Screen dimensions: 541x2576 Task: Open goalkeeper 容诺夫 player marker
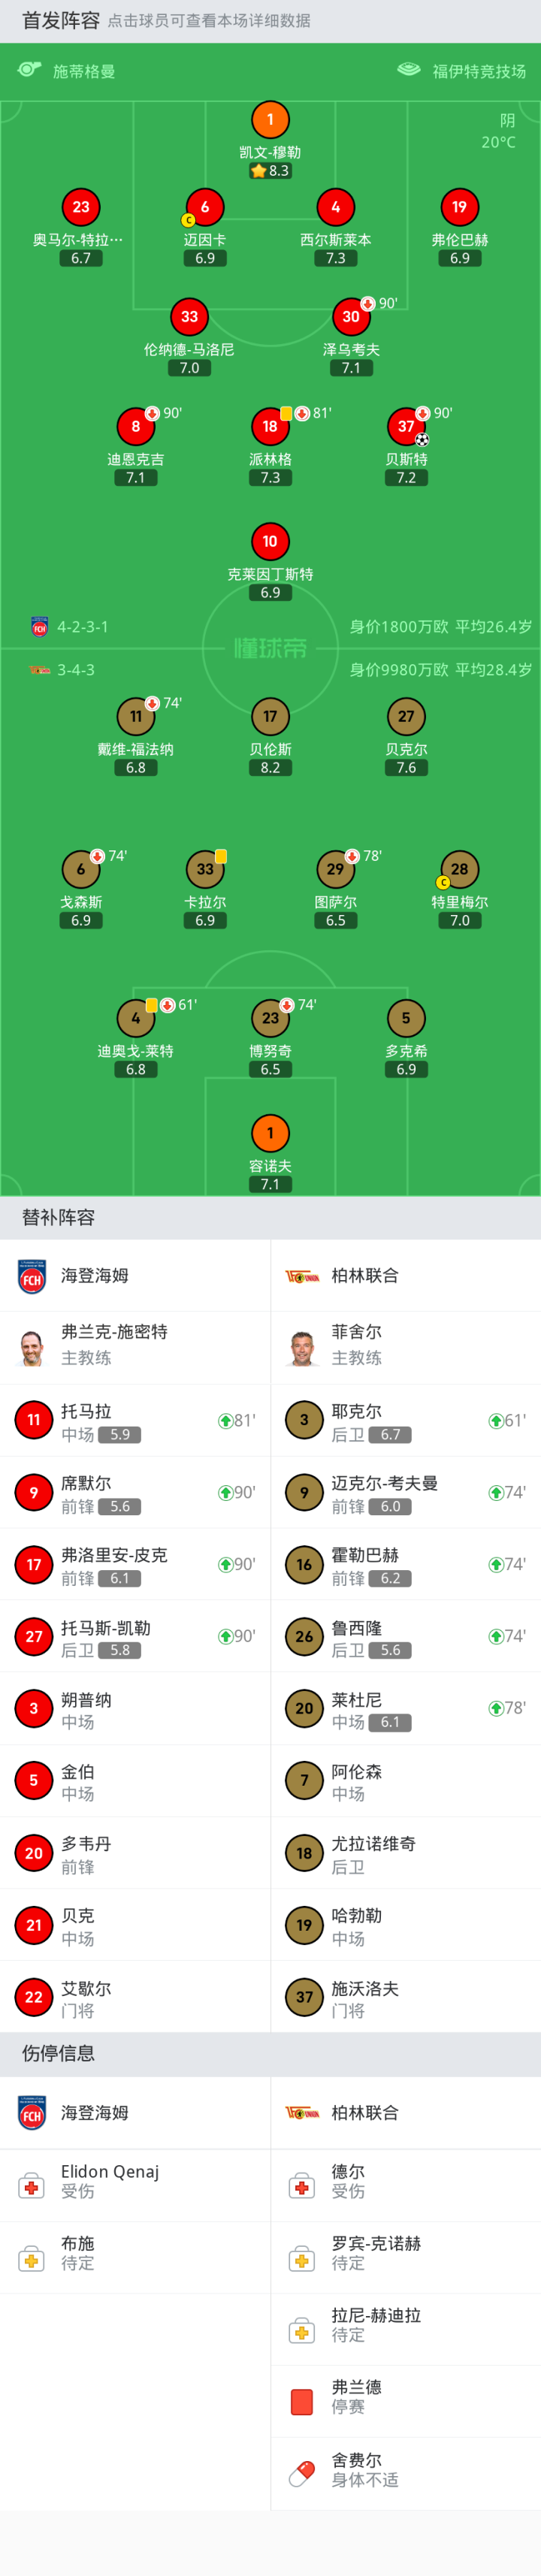click(x=270, y=1133)
